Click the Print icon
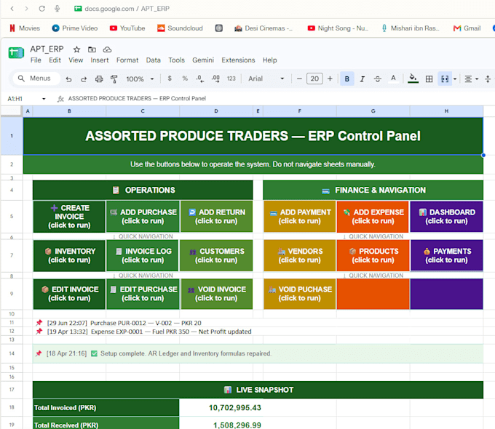 coord(99,79)
